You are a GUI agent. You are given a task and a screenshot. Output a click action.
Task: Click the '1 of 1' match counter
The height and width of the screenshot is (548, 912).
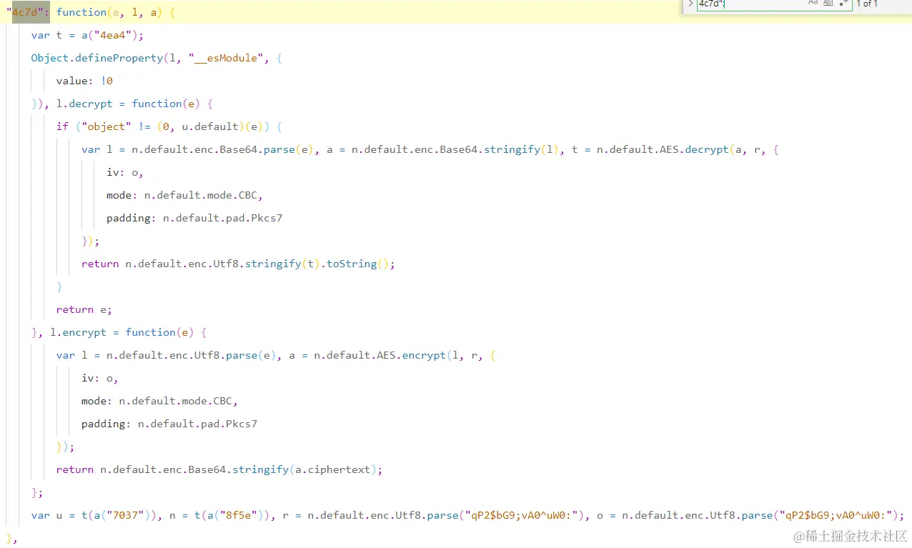867,4
